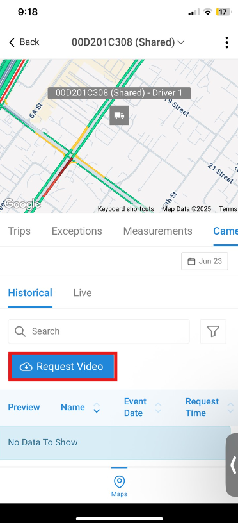Click the magnifier icon in Search box
This screenshot has width=238, height=523.
(x=20, y=331)
